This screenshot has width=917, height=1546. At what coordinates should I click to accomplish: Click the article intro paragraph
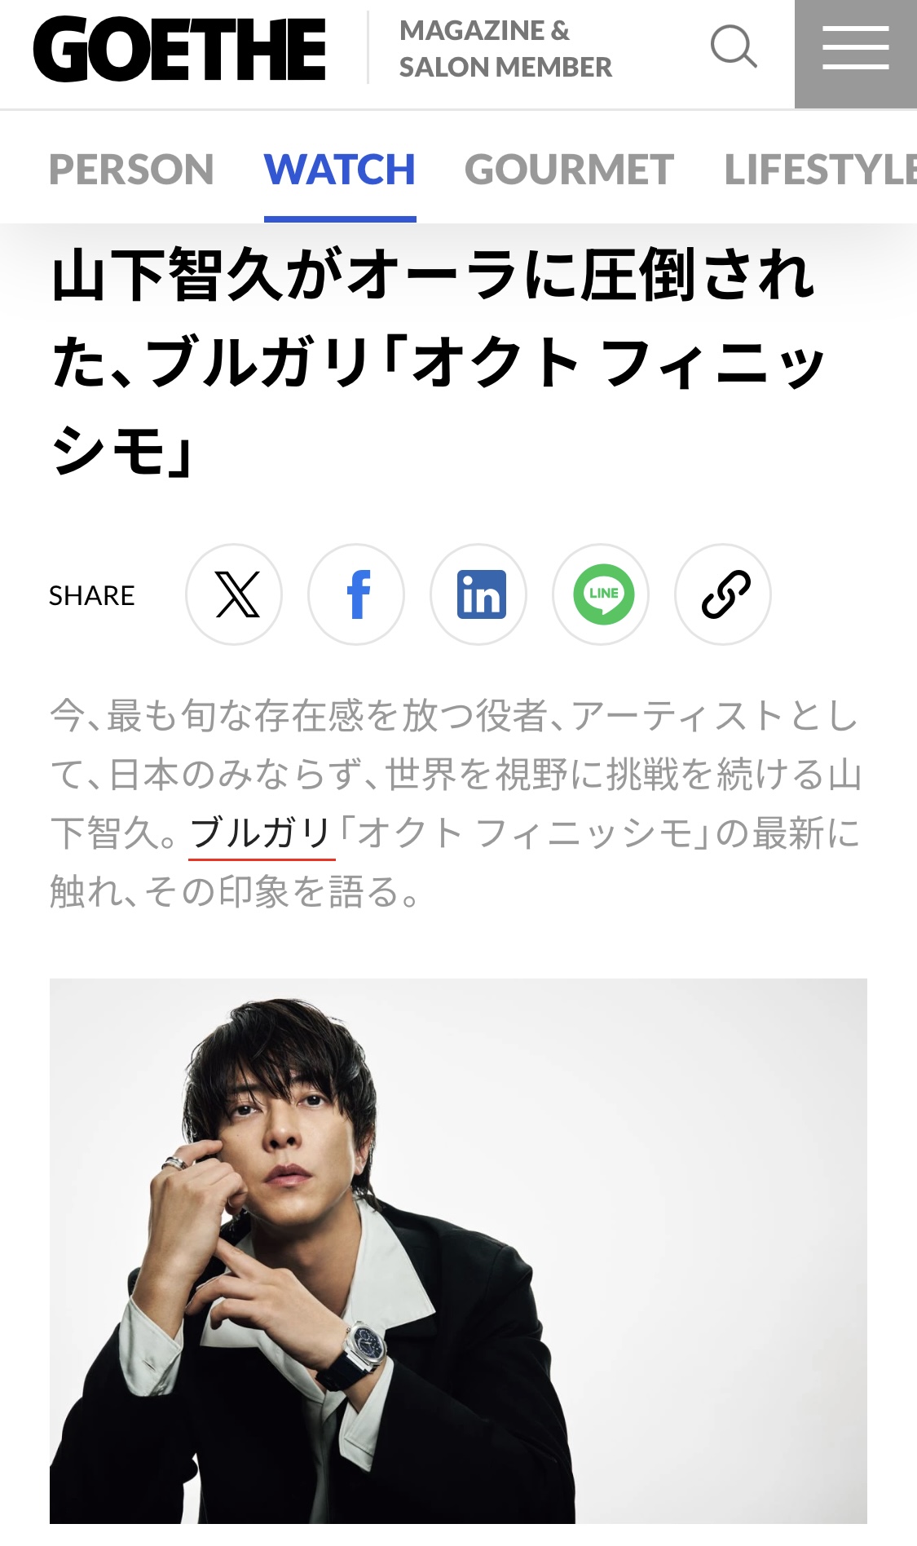[456, 803]
